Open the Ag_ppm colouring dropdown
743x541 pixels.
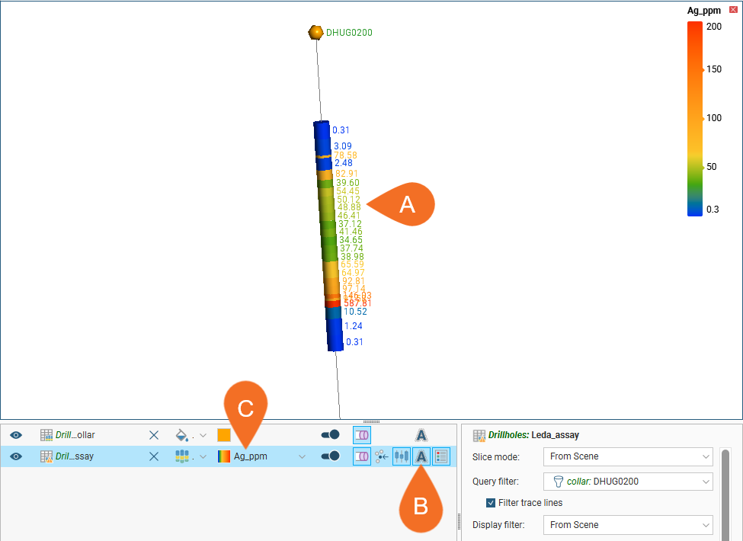click(x=302, y=456)
